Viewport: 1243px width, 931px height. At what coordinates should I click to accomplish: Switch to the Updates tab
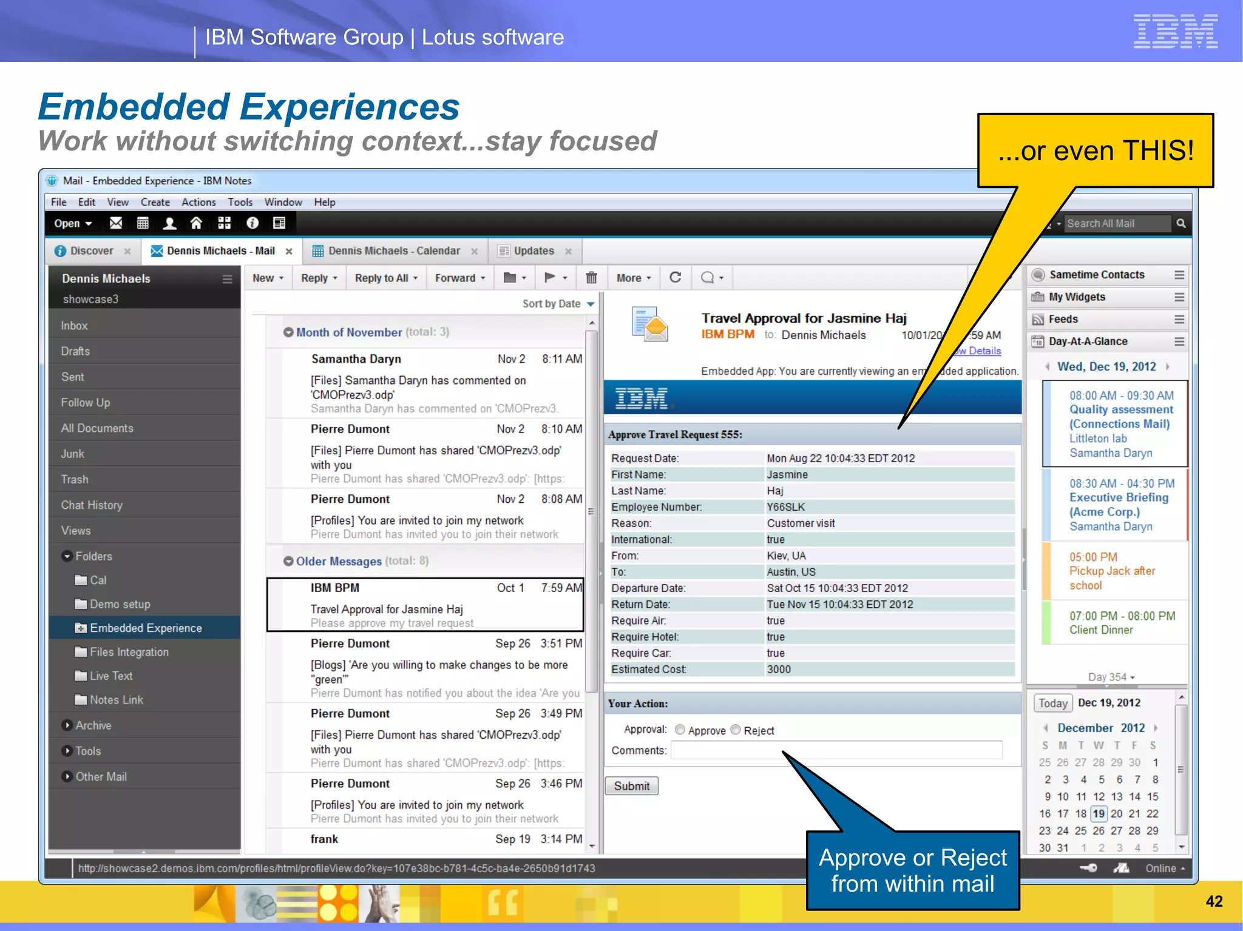[x=533, y=251]
